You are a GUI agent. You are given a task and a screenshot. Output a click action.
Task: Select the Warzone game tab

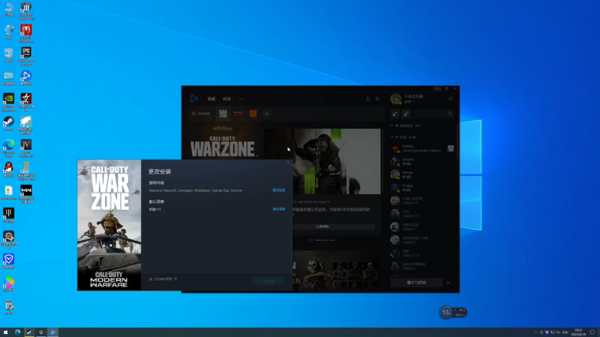click(x=223, y=114)
